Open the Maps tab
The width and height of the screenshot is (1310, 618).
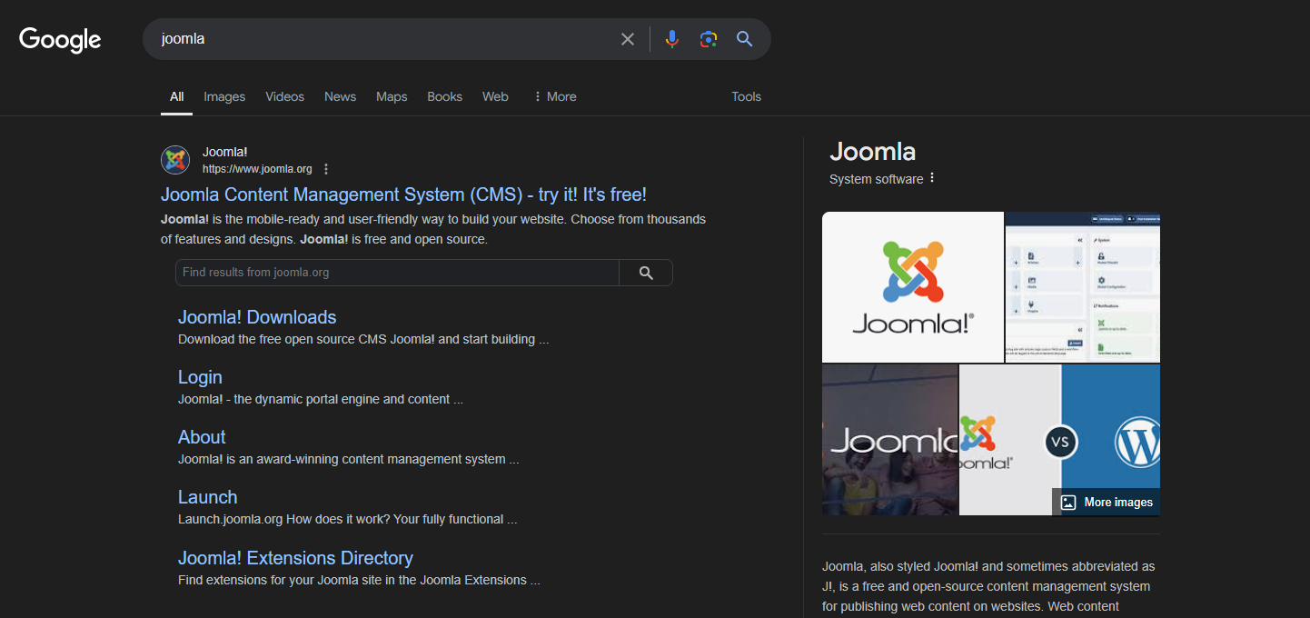392,96
